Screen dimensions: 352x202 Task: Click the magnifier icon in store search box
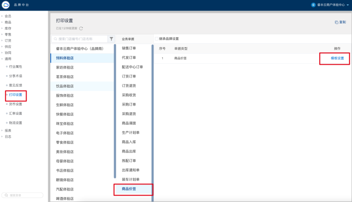55,39
